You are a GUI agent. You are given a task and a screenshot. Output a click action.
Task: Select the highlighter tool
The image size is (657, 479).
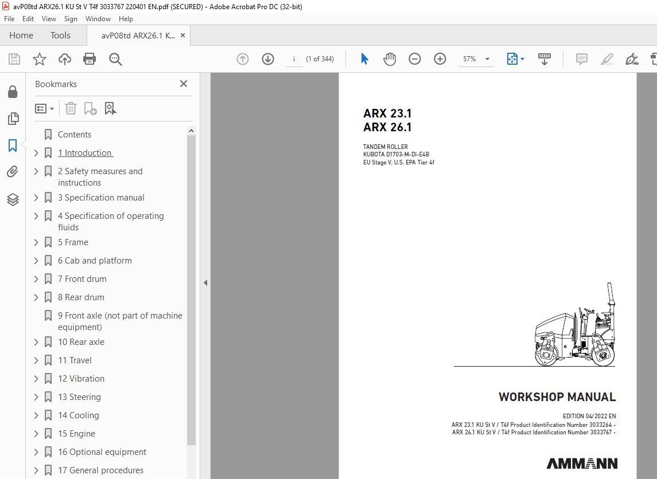[607, 59]
